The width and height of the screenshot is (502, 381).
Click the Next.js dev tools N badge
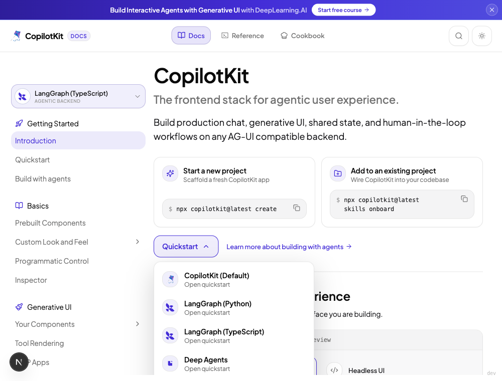[19, 362]
